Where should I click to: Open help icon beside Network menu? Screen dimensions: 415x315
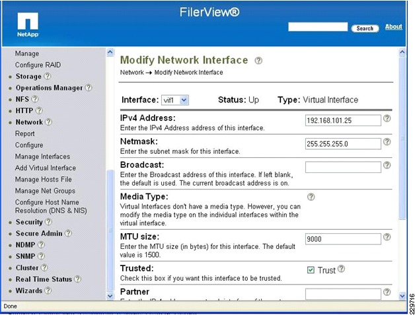(48, 122)
